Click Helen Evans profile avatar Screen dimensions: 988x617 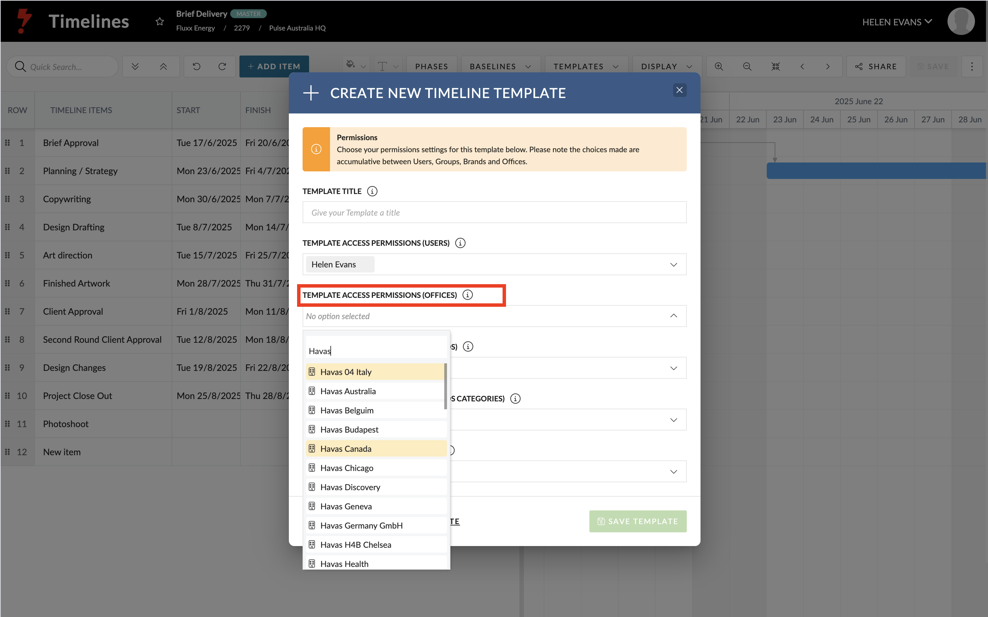click(961, 21)
